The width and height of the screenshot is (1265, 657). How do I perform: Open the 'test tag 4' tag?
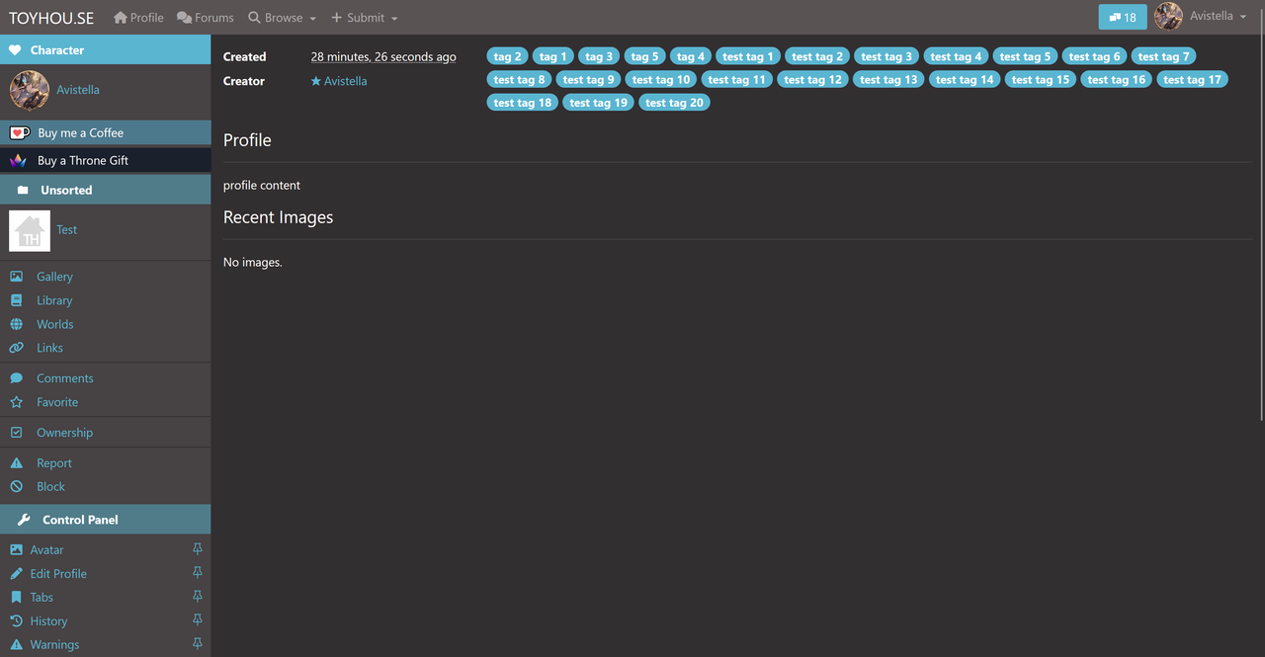point(956,56)
